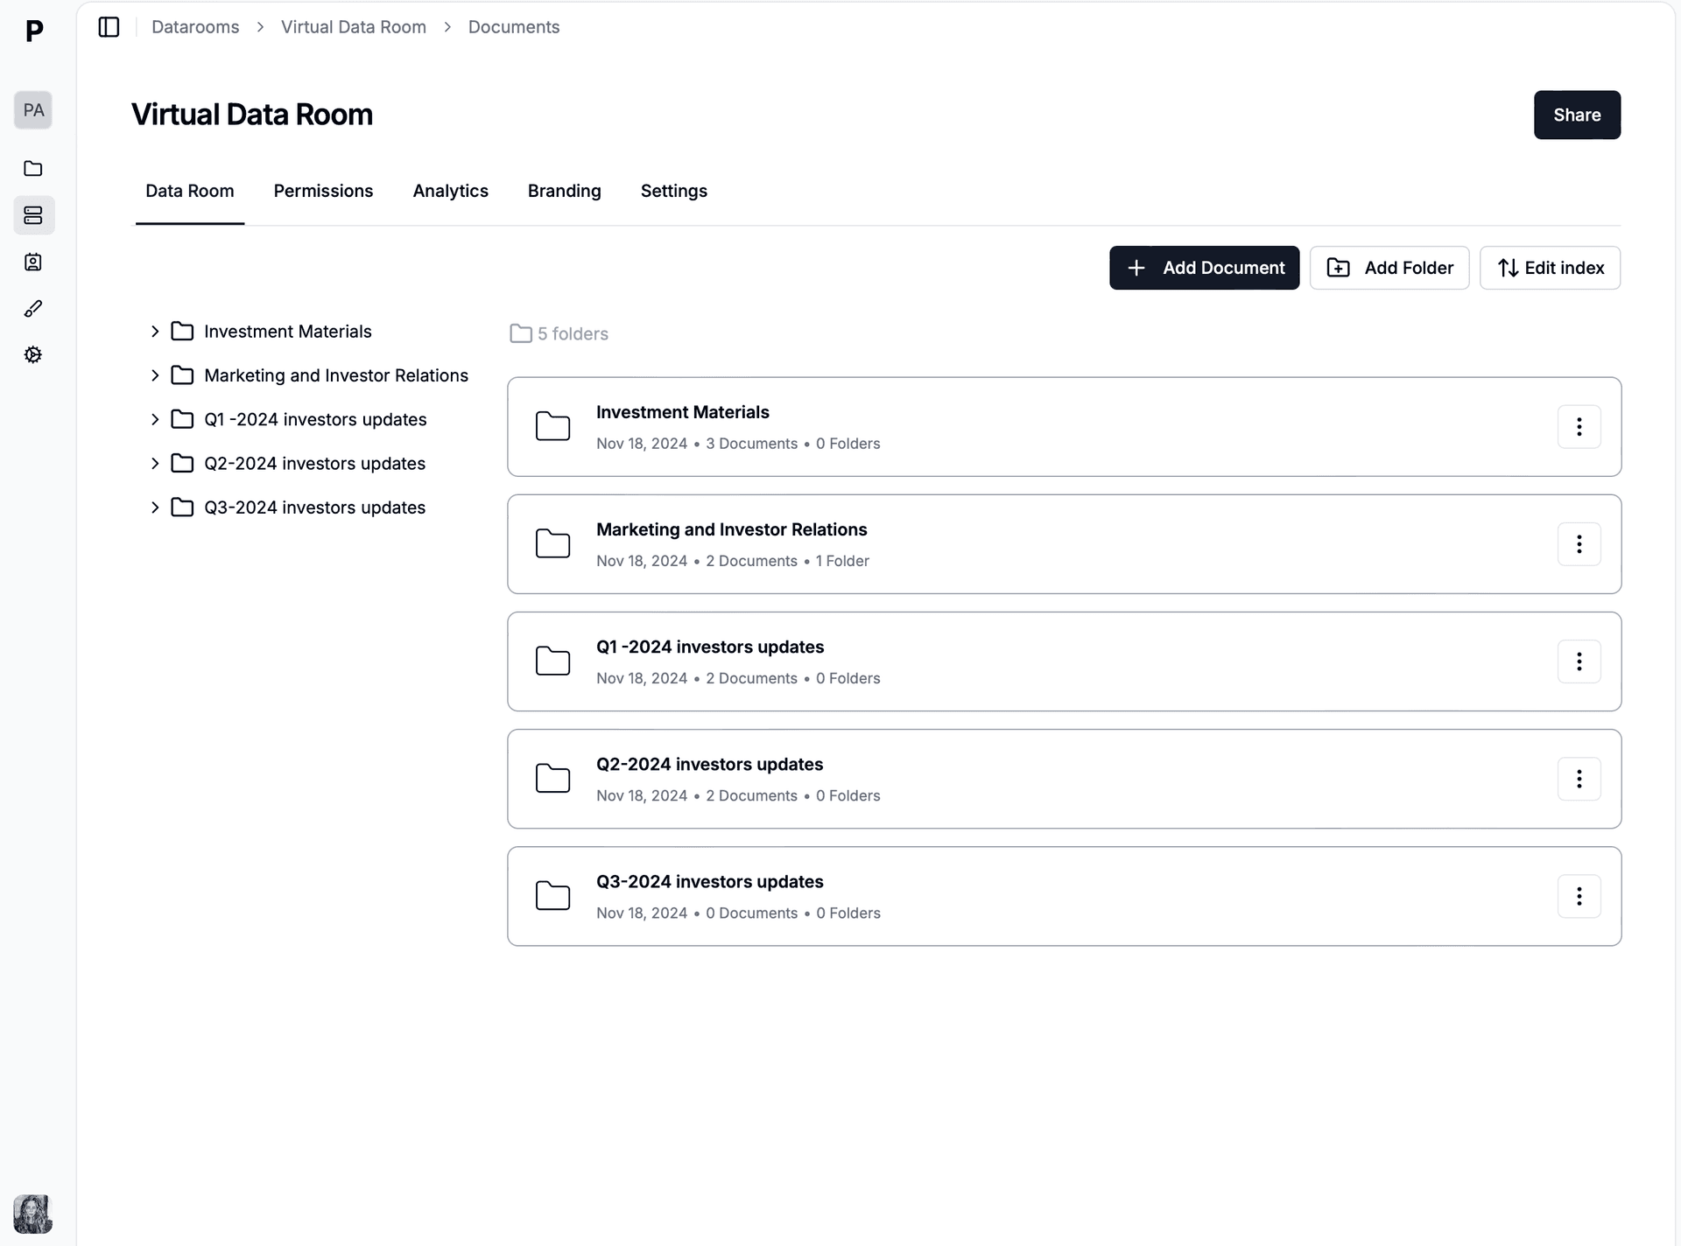Open the Settings gear icon in sidebar

point(33,354)
